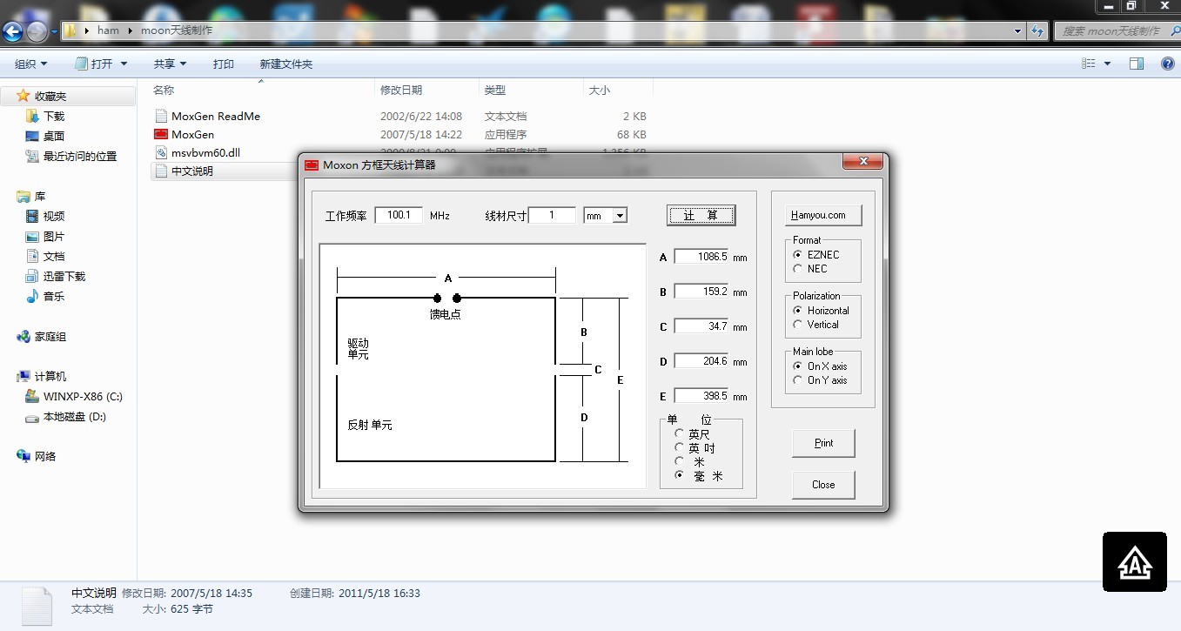This screenshot has height=631, width=1181.
Task: Expand the 组织 menu in Explorer
Action: [30, 63]
